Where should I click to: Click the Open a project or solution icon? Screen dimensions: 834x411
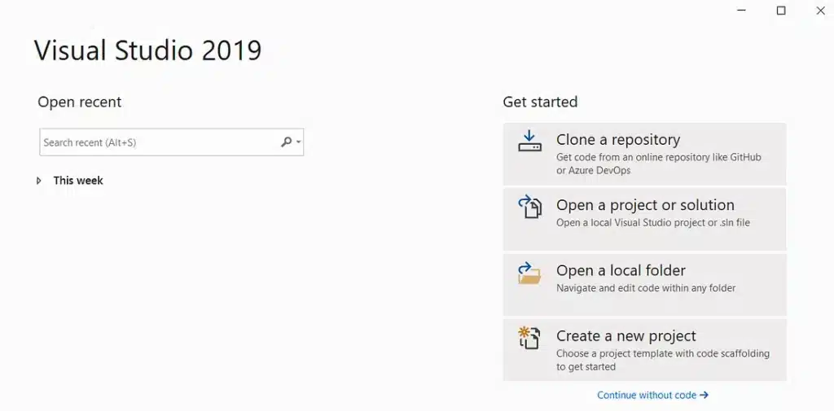(529, 207)
